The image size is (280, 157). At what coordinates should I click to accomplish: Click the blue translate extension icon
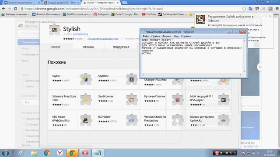tap(251, 9)
